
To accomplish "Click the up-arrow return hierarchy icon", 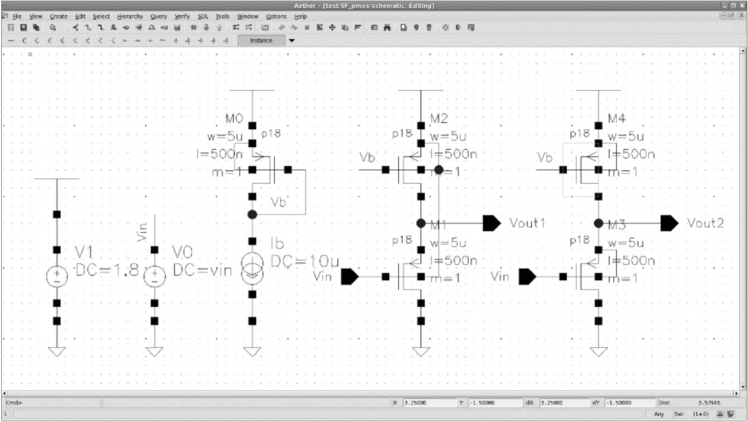I will (220, 27).
